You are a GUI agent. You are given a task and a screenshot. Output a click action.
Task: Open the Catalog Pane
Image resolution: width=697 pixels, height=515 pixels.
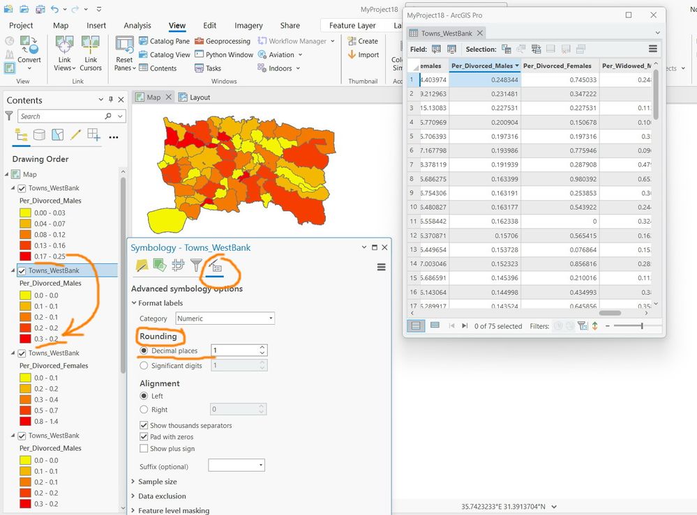click(x=164, y=41)
